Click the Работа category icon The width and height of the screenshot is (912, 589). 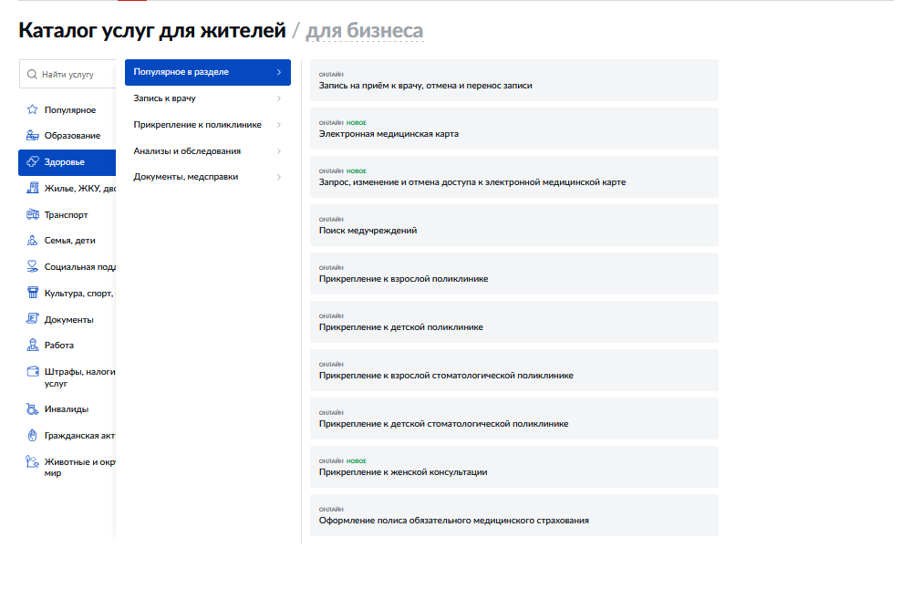33,346
